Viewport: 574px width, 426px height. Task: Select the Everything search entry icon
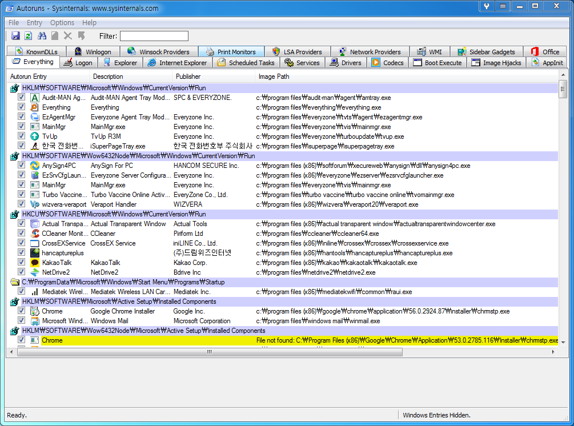pyautogui.click(x=34, y=107)
